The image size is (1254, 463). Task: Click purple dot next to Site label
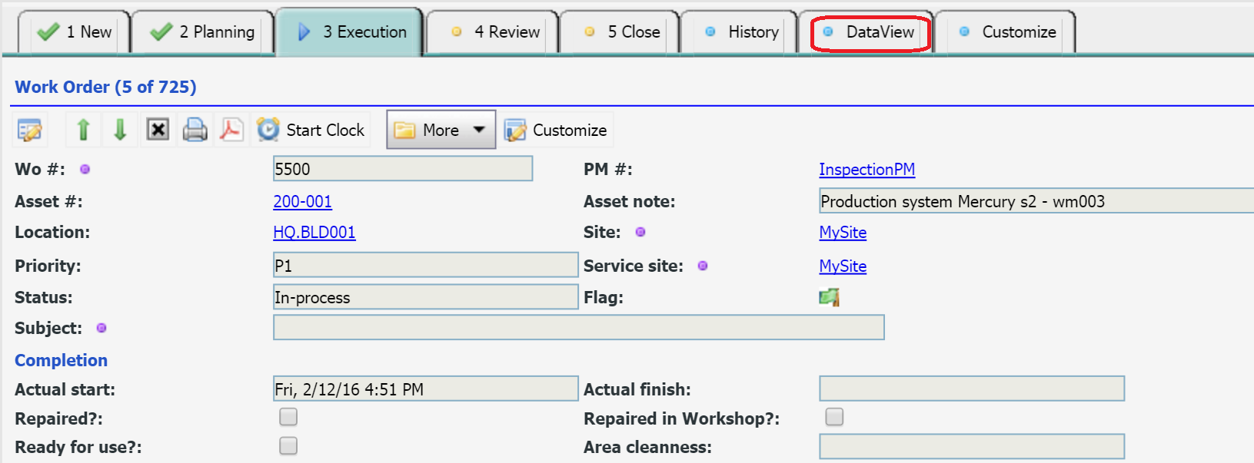[640, 232]
